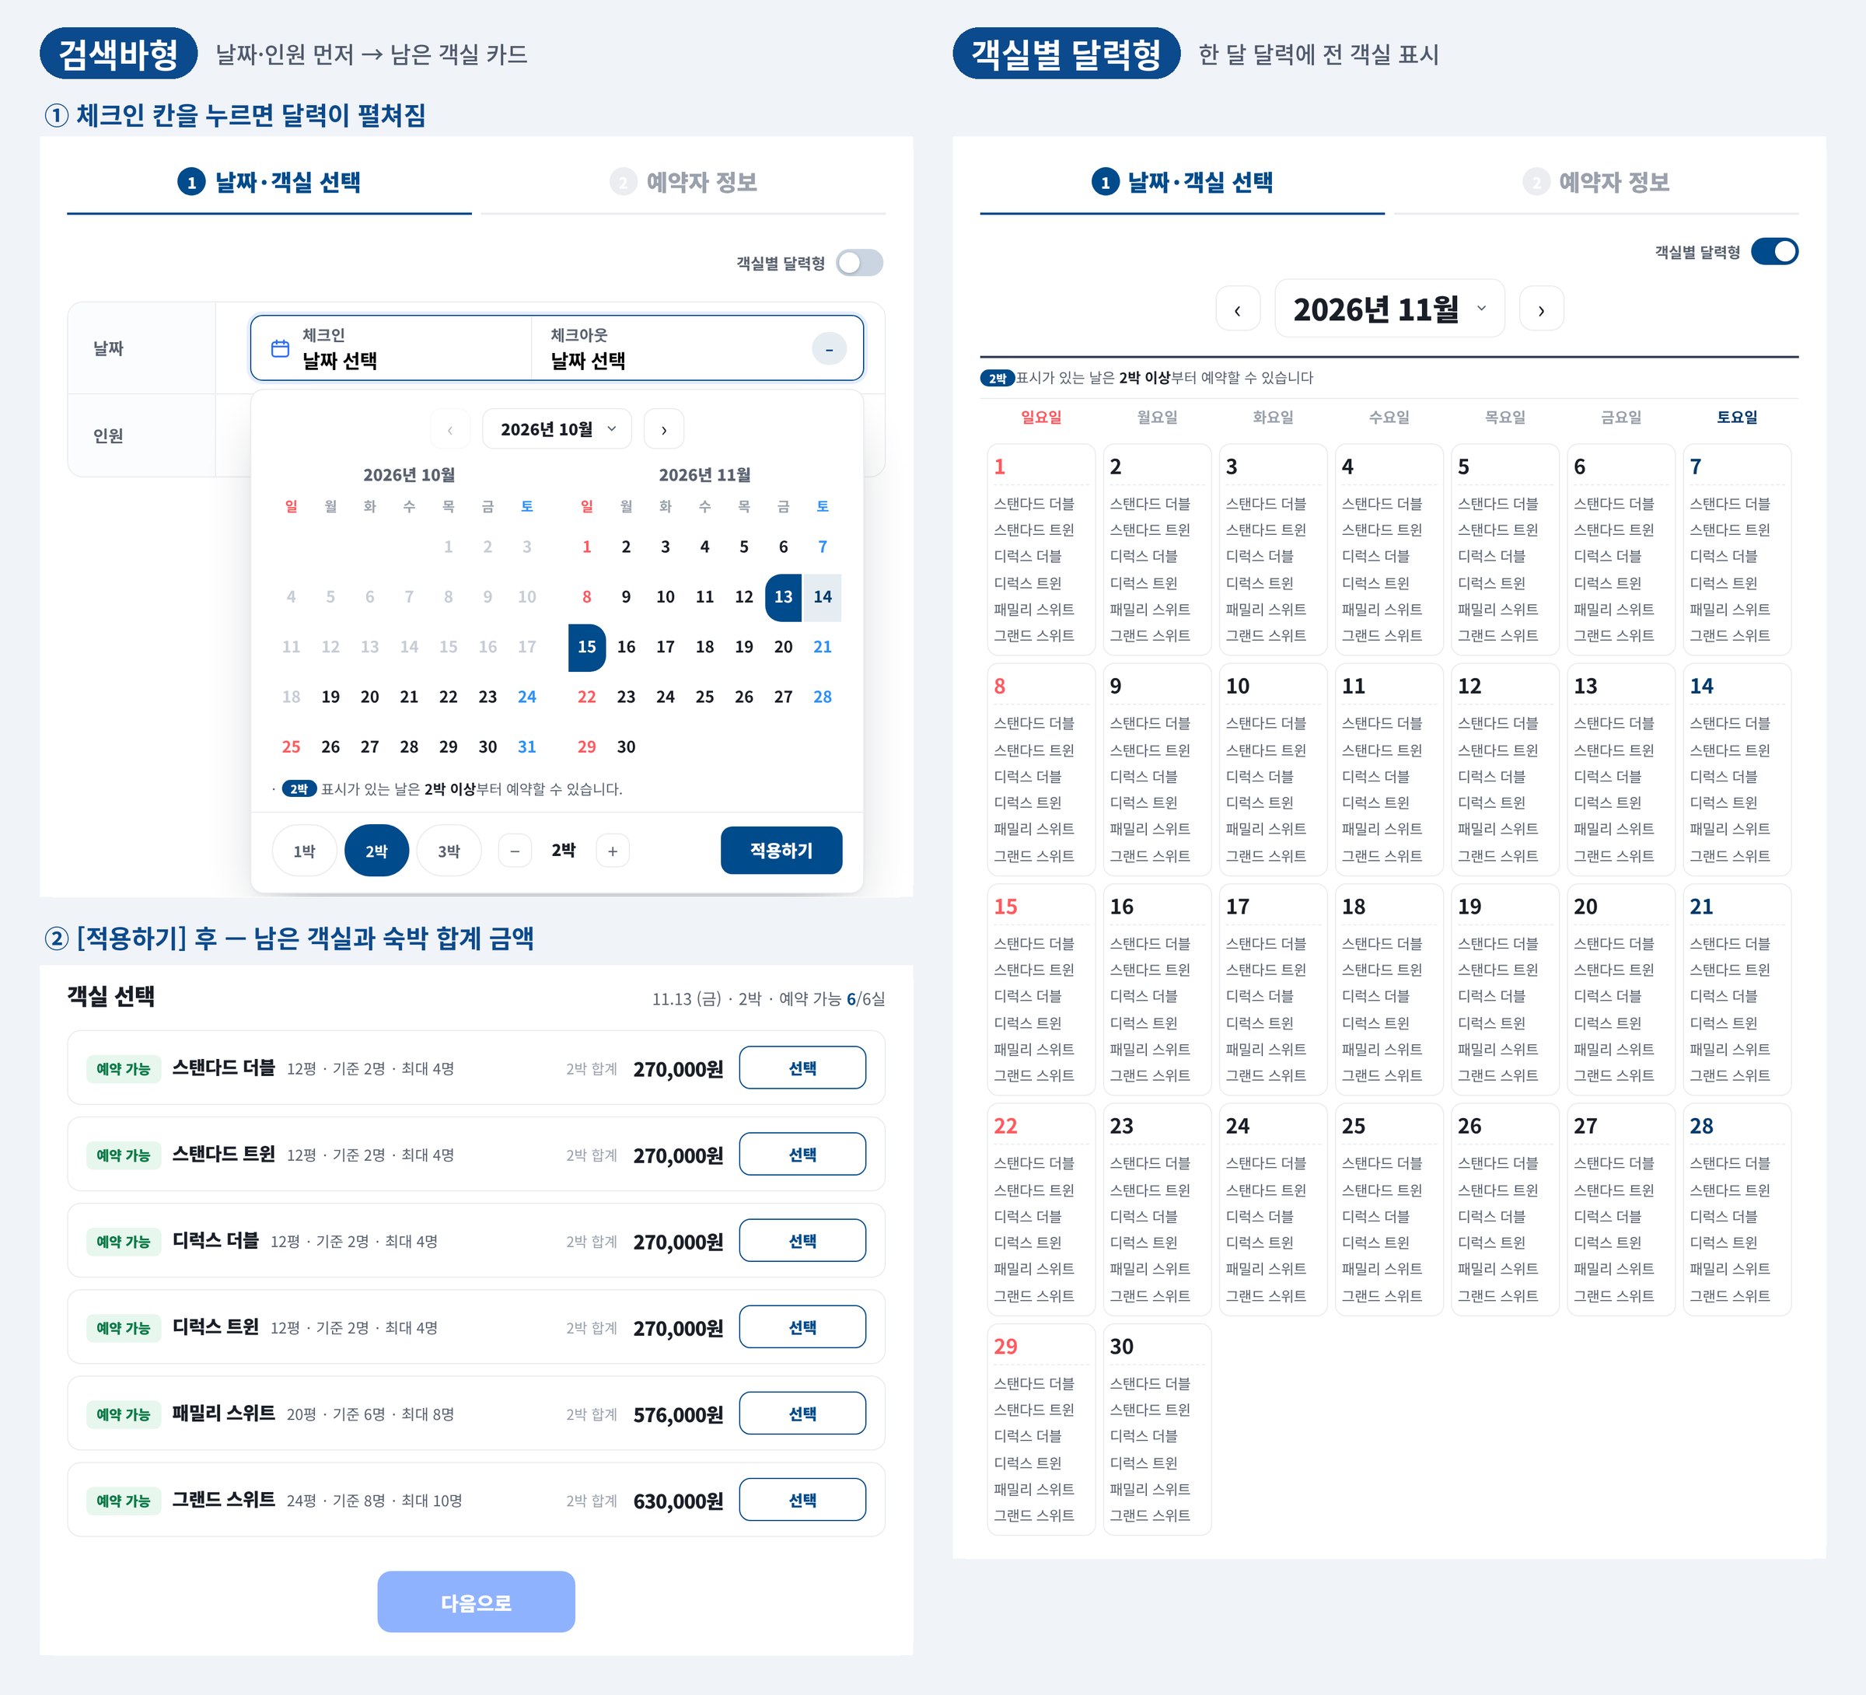Open 날짜·객실 선택 tab in right panel
The height and width of the screenshot is (1695, 1866).
(1182, 183)
